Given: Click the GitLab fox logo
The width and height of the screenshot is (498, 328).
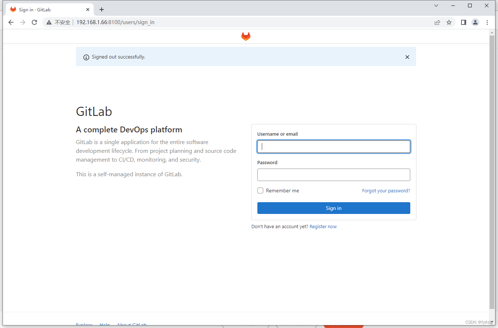Looking at the screenshot, I should pyautogui.click(x=246, y=36).
